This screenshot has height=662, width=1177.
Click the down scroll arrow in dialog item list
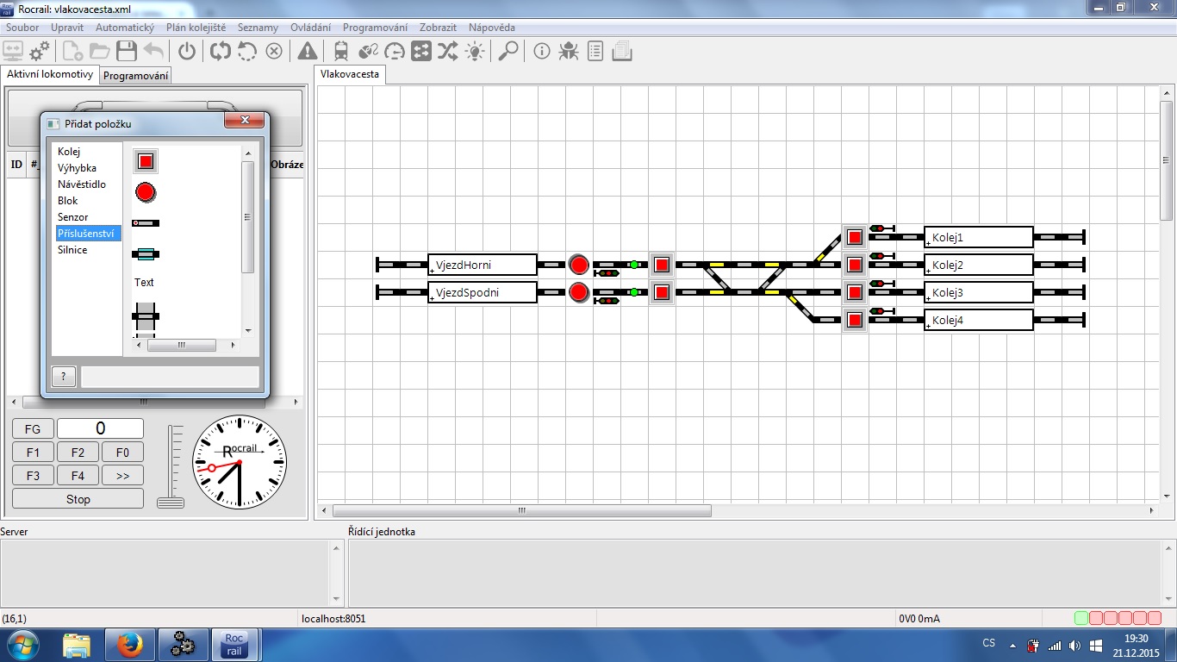pos(248,330)
